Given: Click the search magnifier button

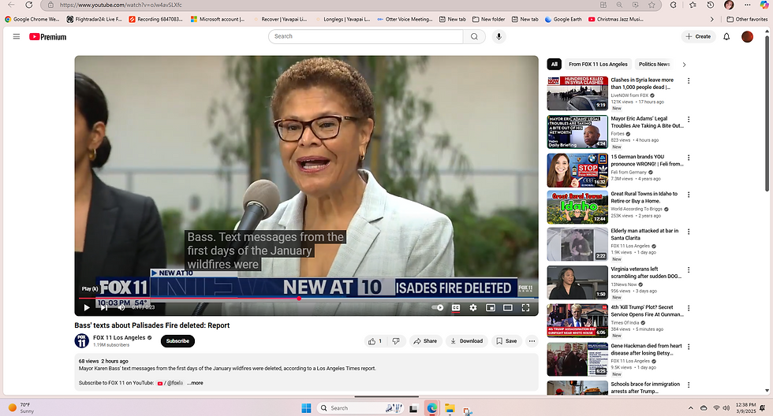Looking at the screenshot, I should [x=474, y=36].
